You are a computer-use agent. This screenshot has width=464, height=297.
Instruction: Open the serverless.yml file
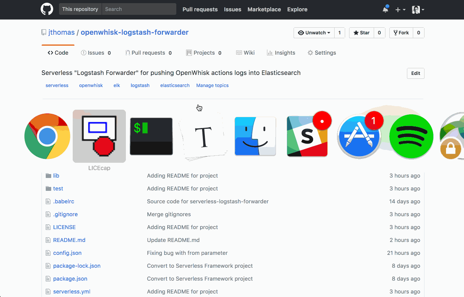72,292
